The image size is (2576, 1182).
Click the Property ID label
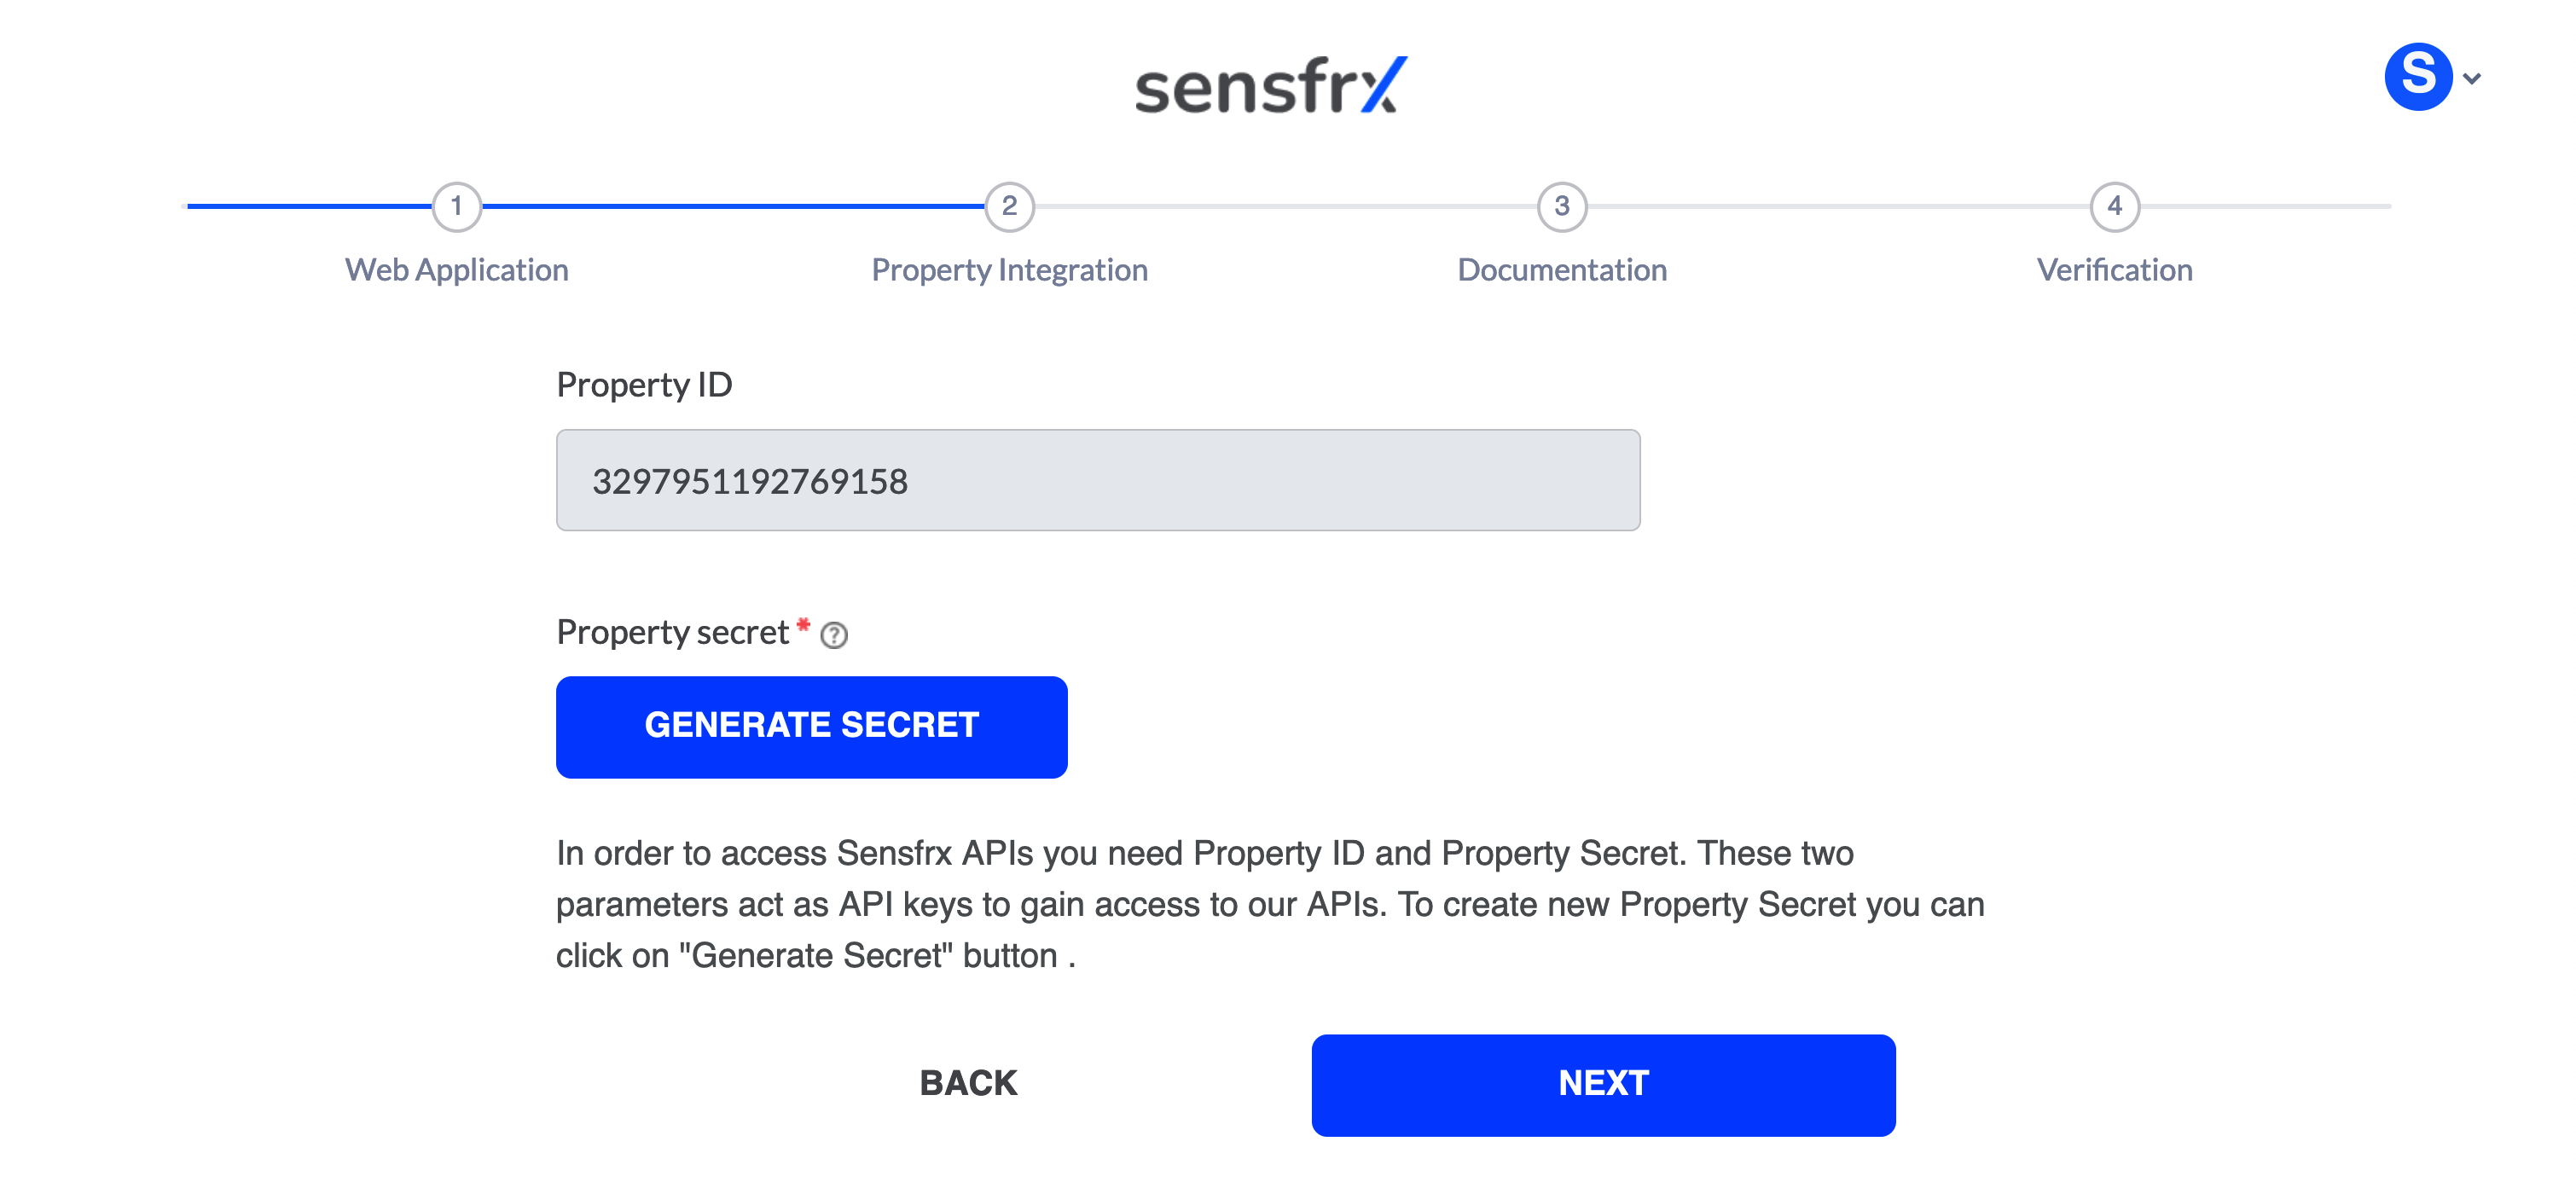644,385
